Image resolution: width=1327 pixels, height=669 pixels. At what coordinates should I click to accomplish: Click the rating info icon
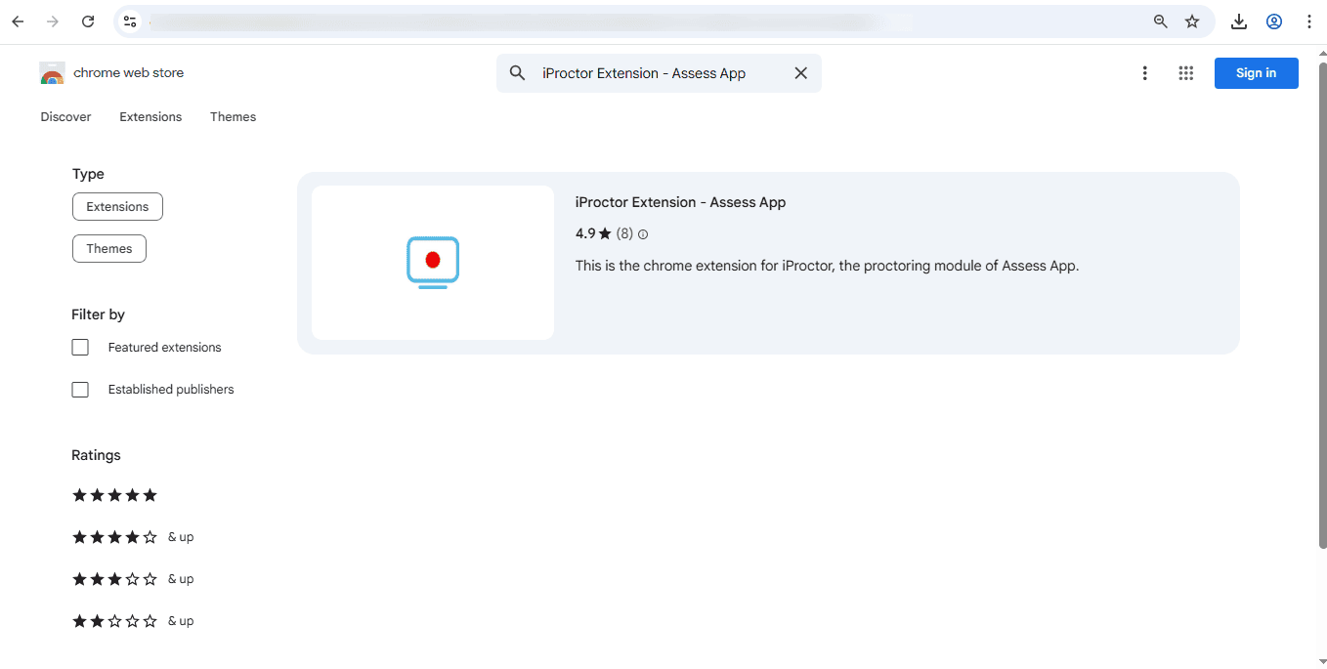643,234
